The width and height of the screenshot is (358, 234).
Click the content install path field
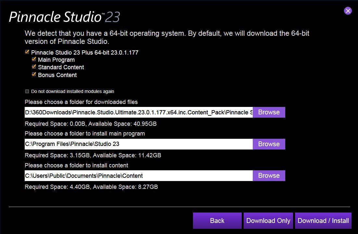139,175
